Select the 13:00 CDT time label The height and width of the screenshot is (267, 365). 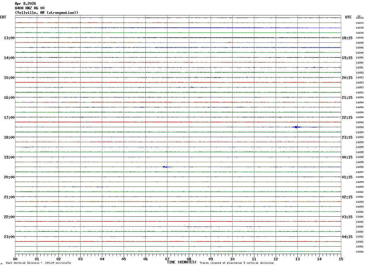click(9, 38)
